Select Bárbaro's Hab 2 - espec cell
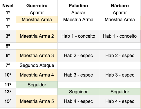Image resolution: width=141 pixels, height=109 pixels. tap(120, 56)
